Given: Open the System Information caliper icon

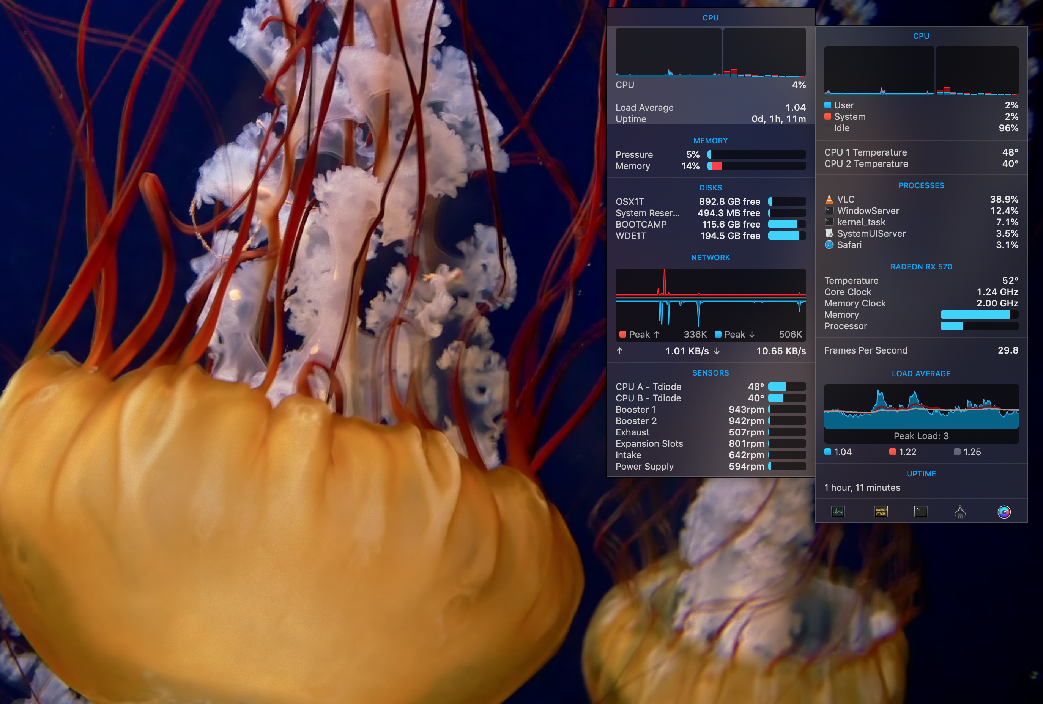Looking at the screenshot, I should click(x=960, y=512).
